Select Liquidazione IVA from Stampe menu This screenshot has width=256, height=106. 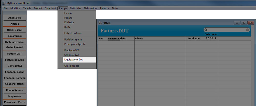click(x=73, y=60)
